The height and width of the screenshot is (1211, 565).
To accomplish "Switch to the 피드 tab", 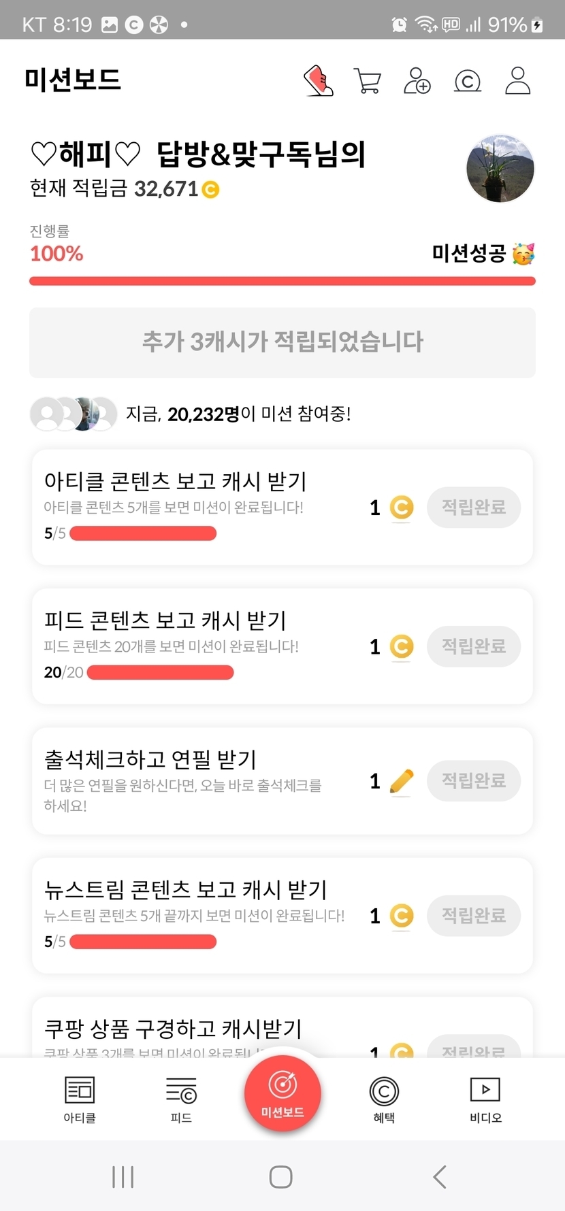I will pos(181,1099).
